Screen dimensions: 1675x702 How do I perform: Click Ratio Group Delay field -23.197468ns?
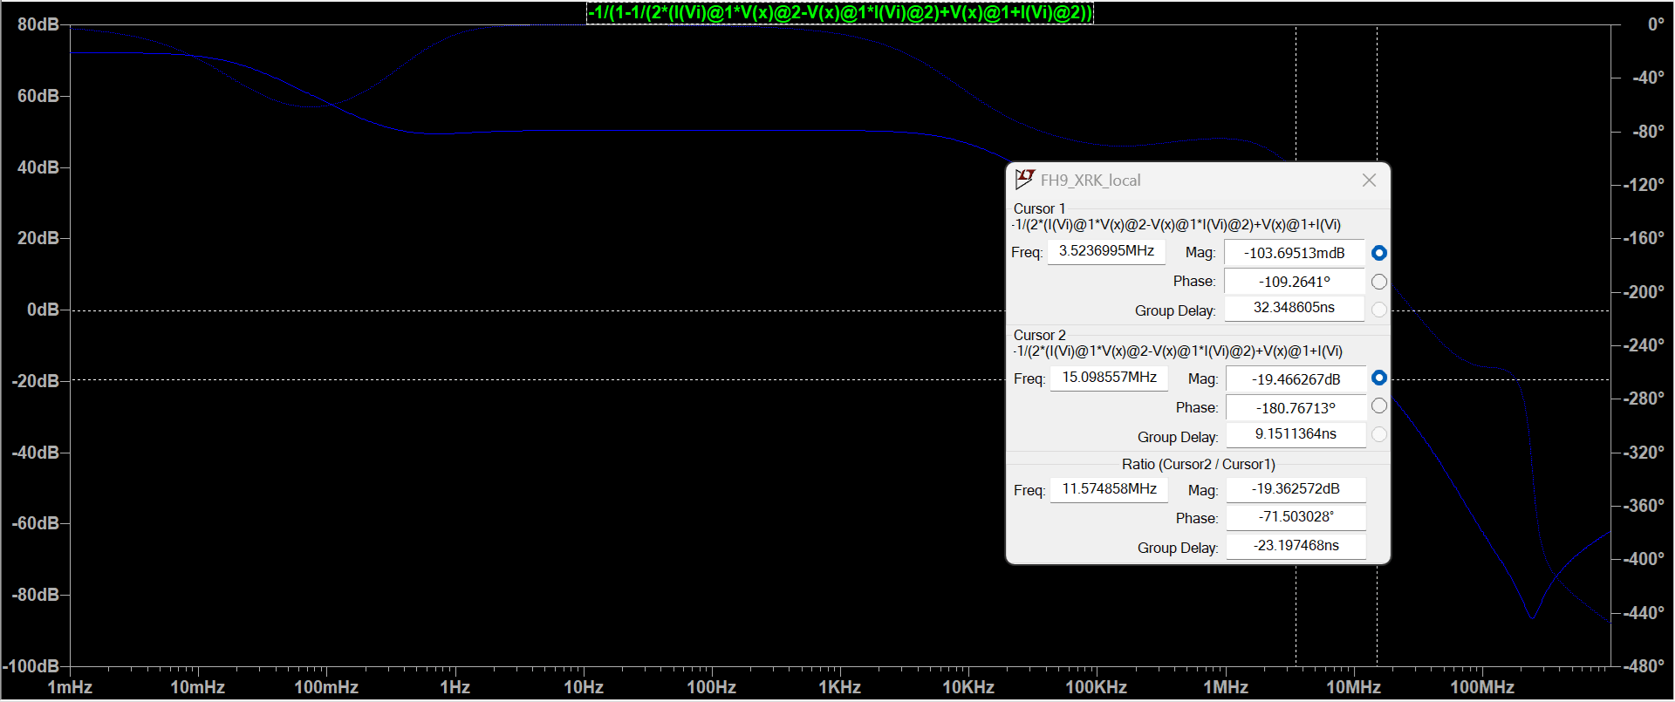(1296, 546)
